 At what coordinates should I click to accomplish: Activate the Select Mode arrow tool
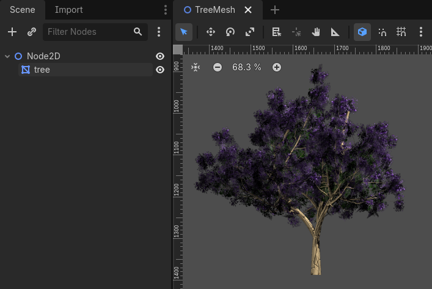pos(184,32)
